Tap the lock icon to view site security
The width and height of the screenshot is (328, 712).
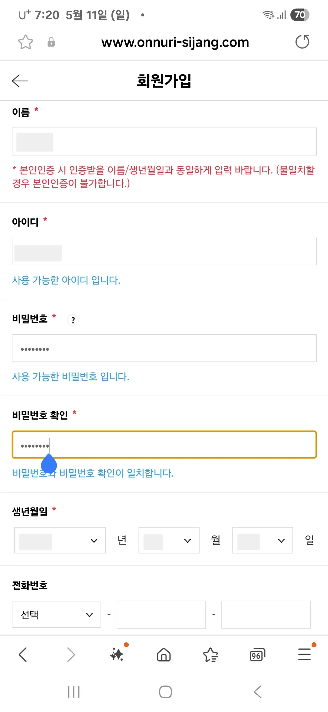(51, 42)
